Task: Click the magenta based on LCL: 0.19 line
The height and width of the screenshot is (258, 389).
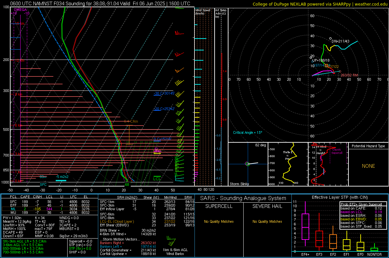Action: click(x=361, y=212)
